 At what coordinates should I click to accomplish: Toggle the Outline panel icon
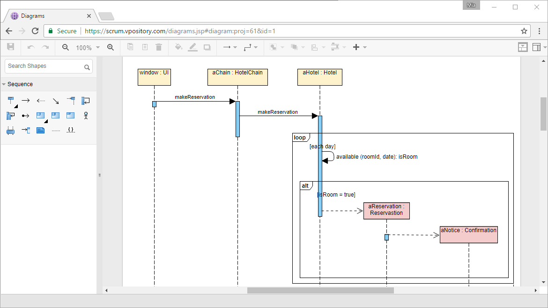(x=523, y=47)
